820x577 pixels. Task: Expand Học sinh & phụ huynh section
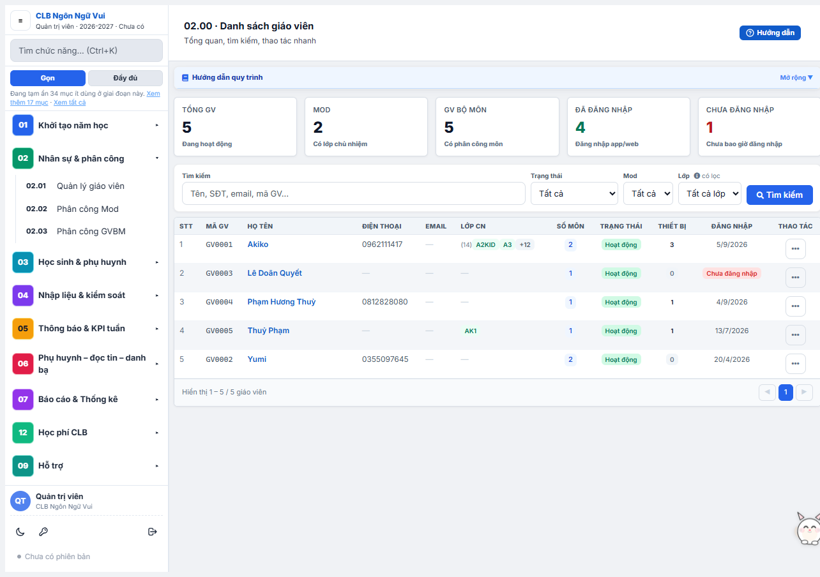(x=86, y=262)
